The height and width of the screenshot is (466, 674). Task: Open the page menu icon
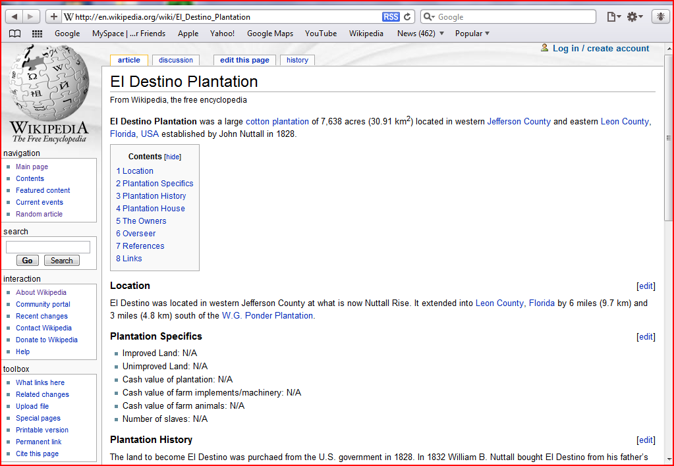point(613,16)
